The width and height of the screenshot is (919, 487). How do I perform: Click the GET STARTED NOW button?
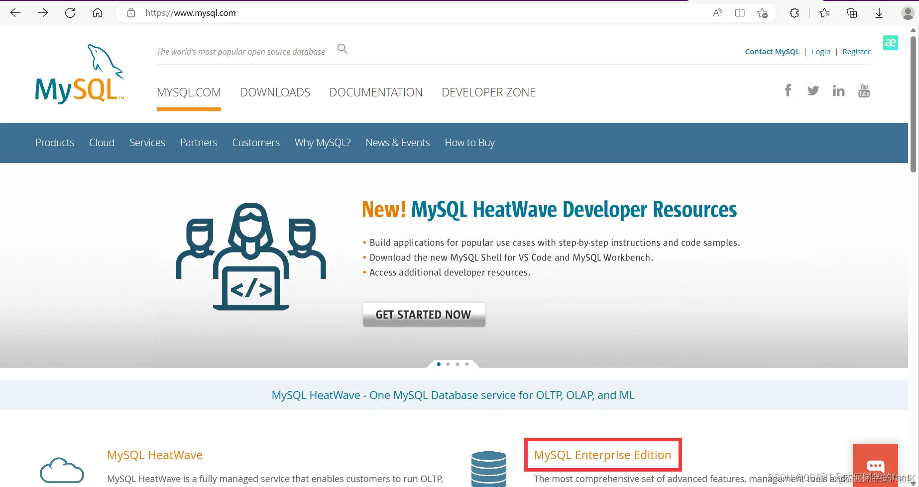(x=424, y=315)
